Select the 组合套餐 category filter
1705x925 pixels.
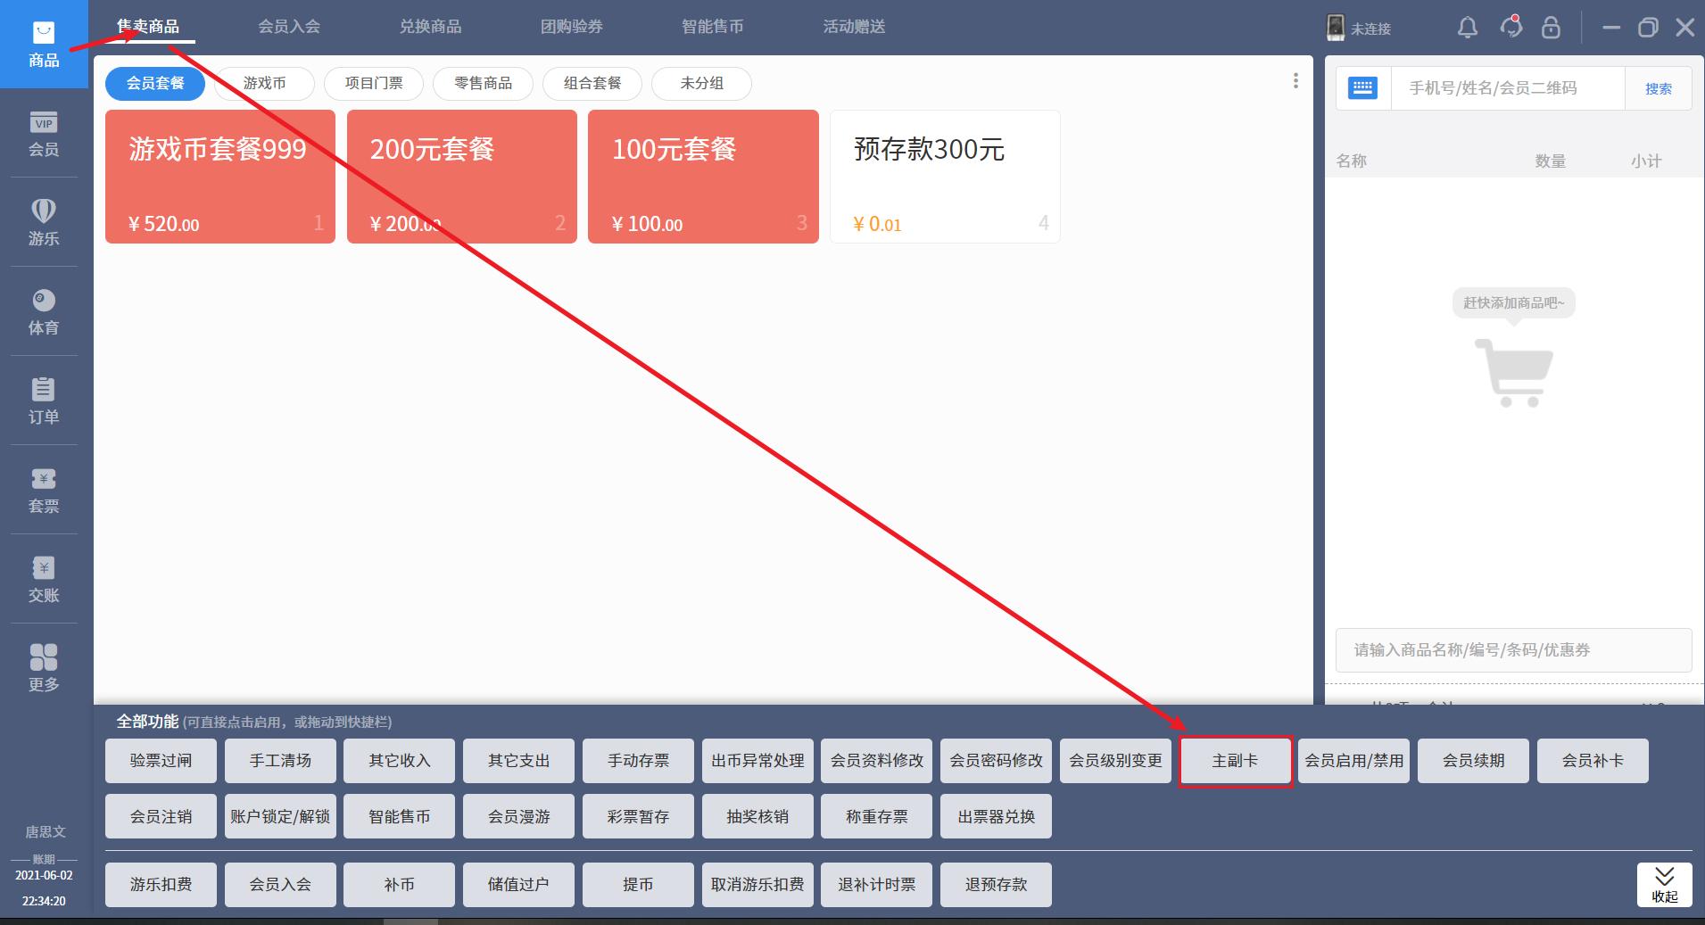[x=592, y=84]
